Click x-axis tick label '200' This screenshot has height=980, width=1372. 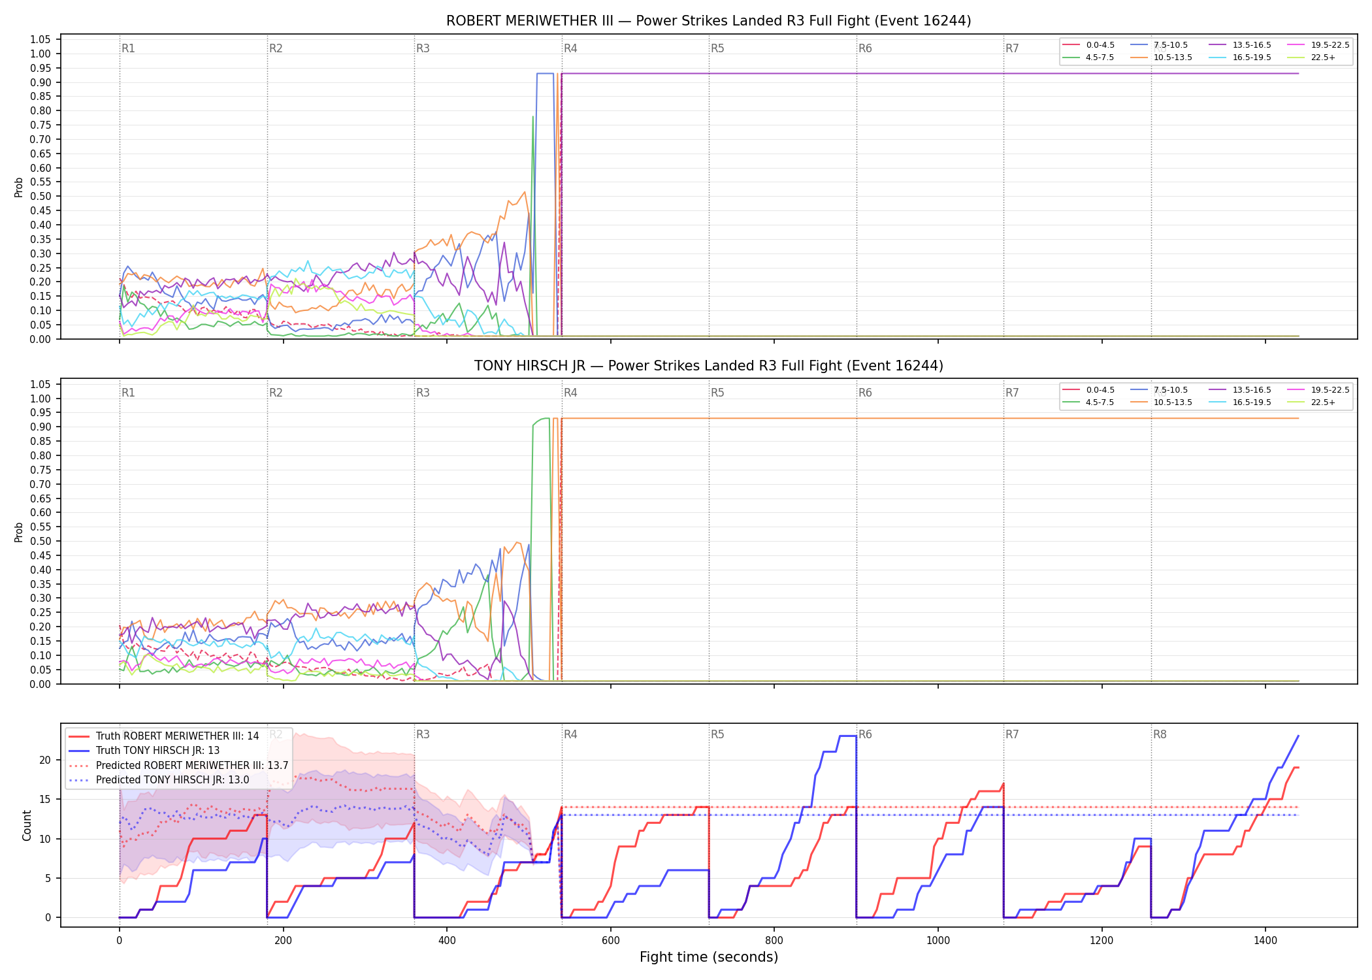point(283,941)
